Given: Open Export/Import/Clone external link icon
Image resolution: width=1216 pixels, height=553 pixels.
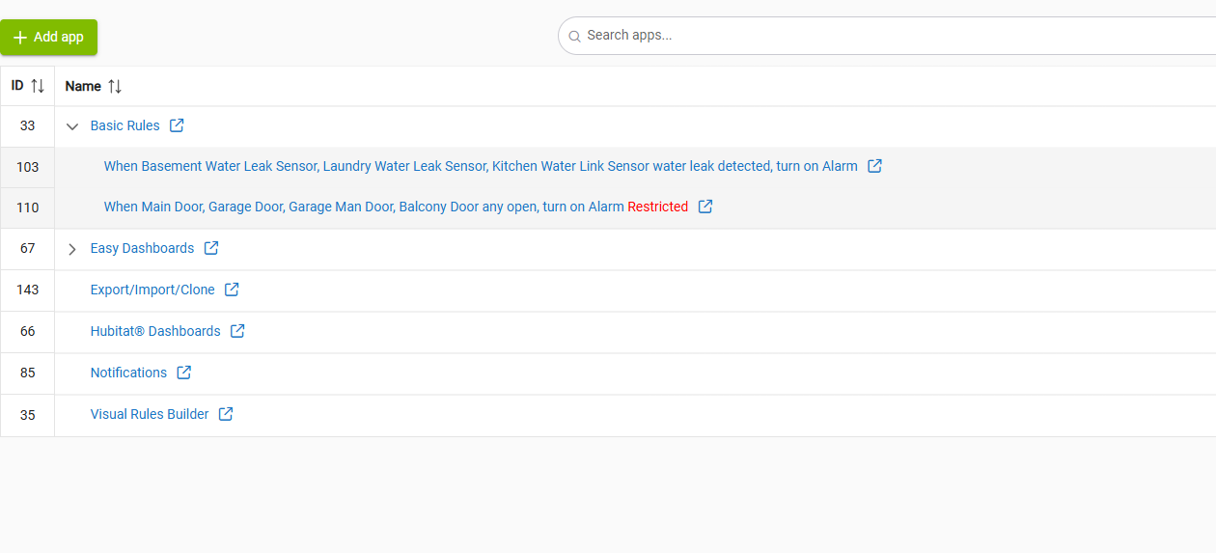Looking at the screenshot, I should pyautogui.click(x=232, y=290).
